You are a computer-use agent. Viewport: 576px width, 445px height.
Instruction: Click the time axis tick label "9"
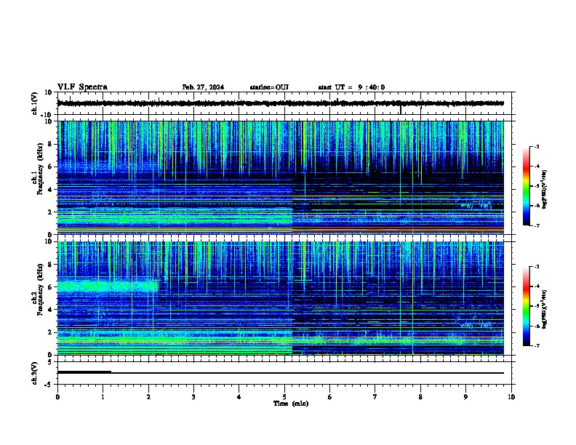[465, 397]
